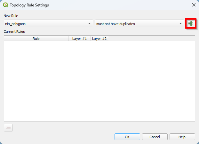Confirm settings with the OK button

pos(127,137)
